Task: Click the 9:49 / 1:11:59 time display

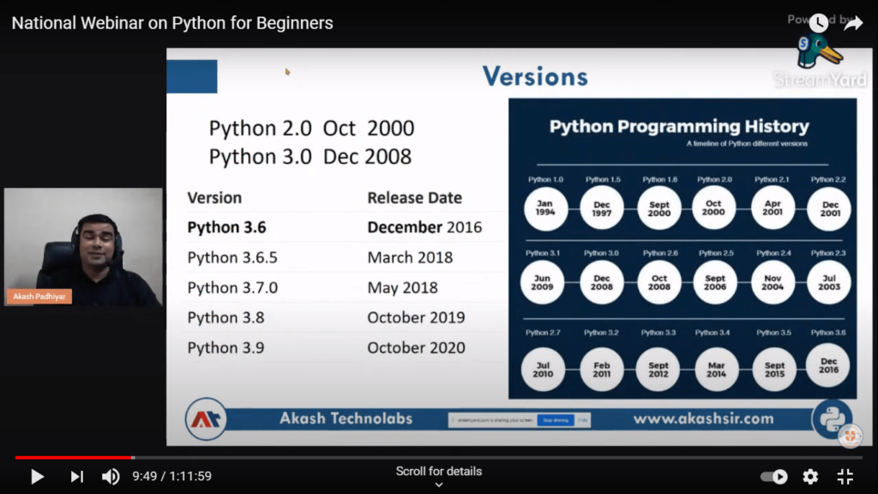Action: (x=171, y=476)
